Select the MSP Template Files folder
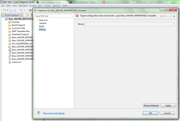Viewport: 180px width, 121px height. [19, 31]
